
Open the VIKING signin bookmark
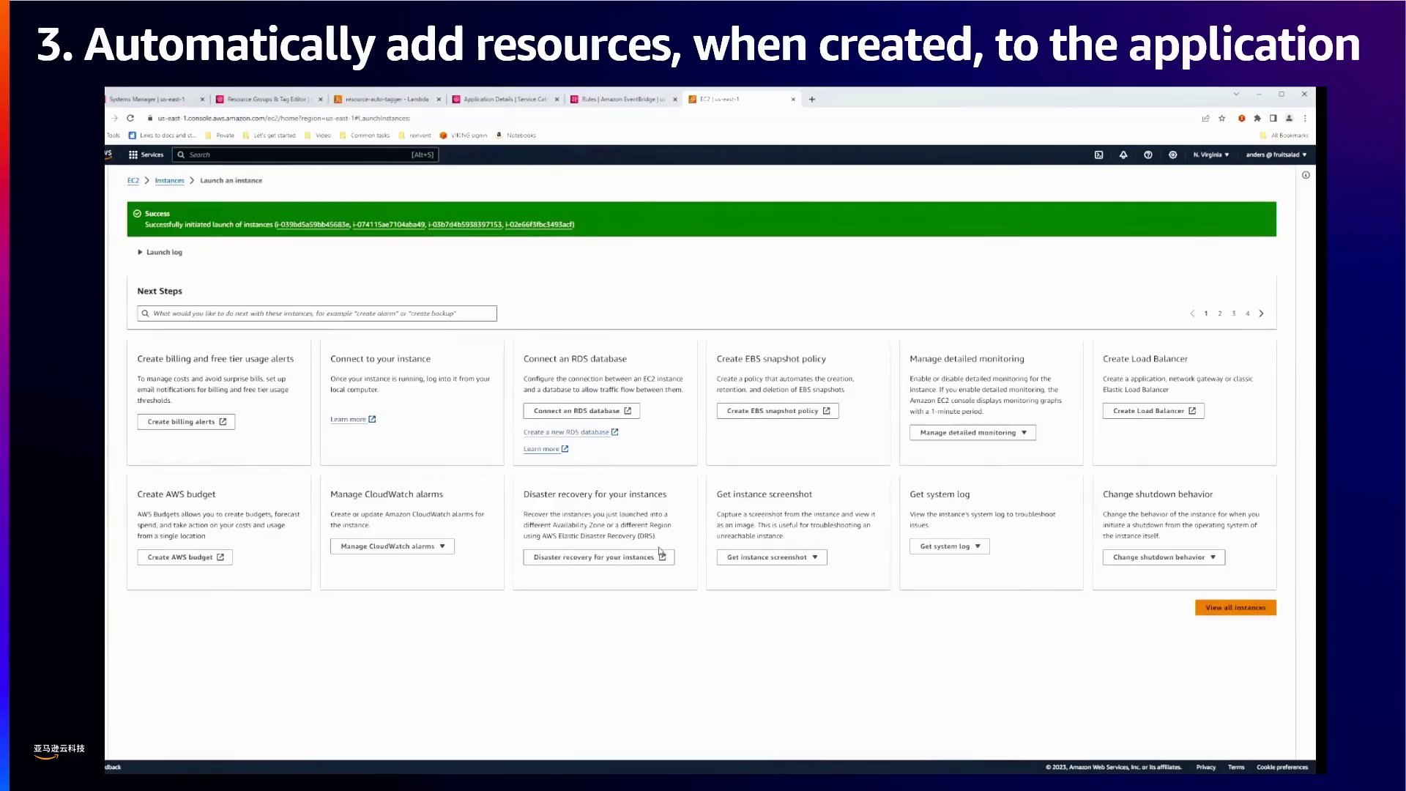pyautogui.click(x=463, y=135)
